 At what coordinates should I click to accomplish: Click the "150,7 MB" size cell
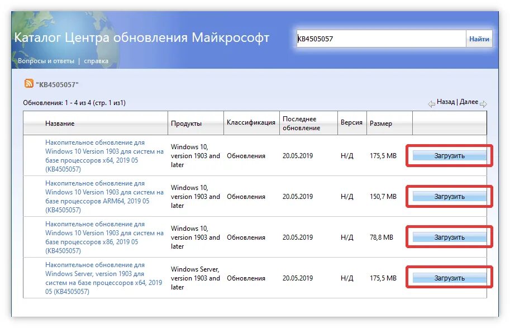383,197
